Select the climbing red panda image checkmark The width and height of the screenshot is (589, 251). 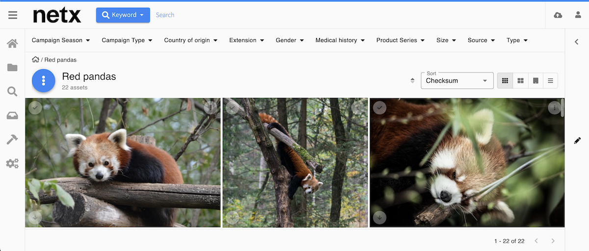tap(232, 107)
